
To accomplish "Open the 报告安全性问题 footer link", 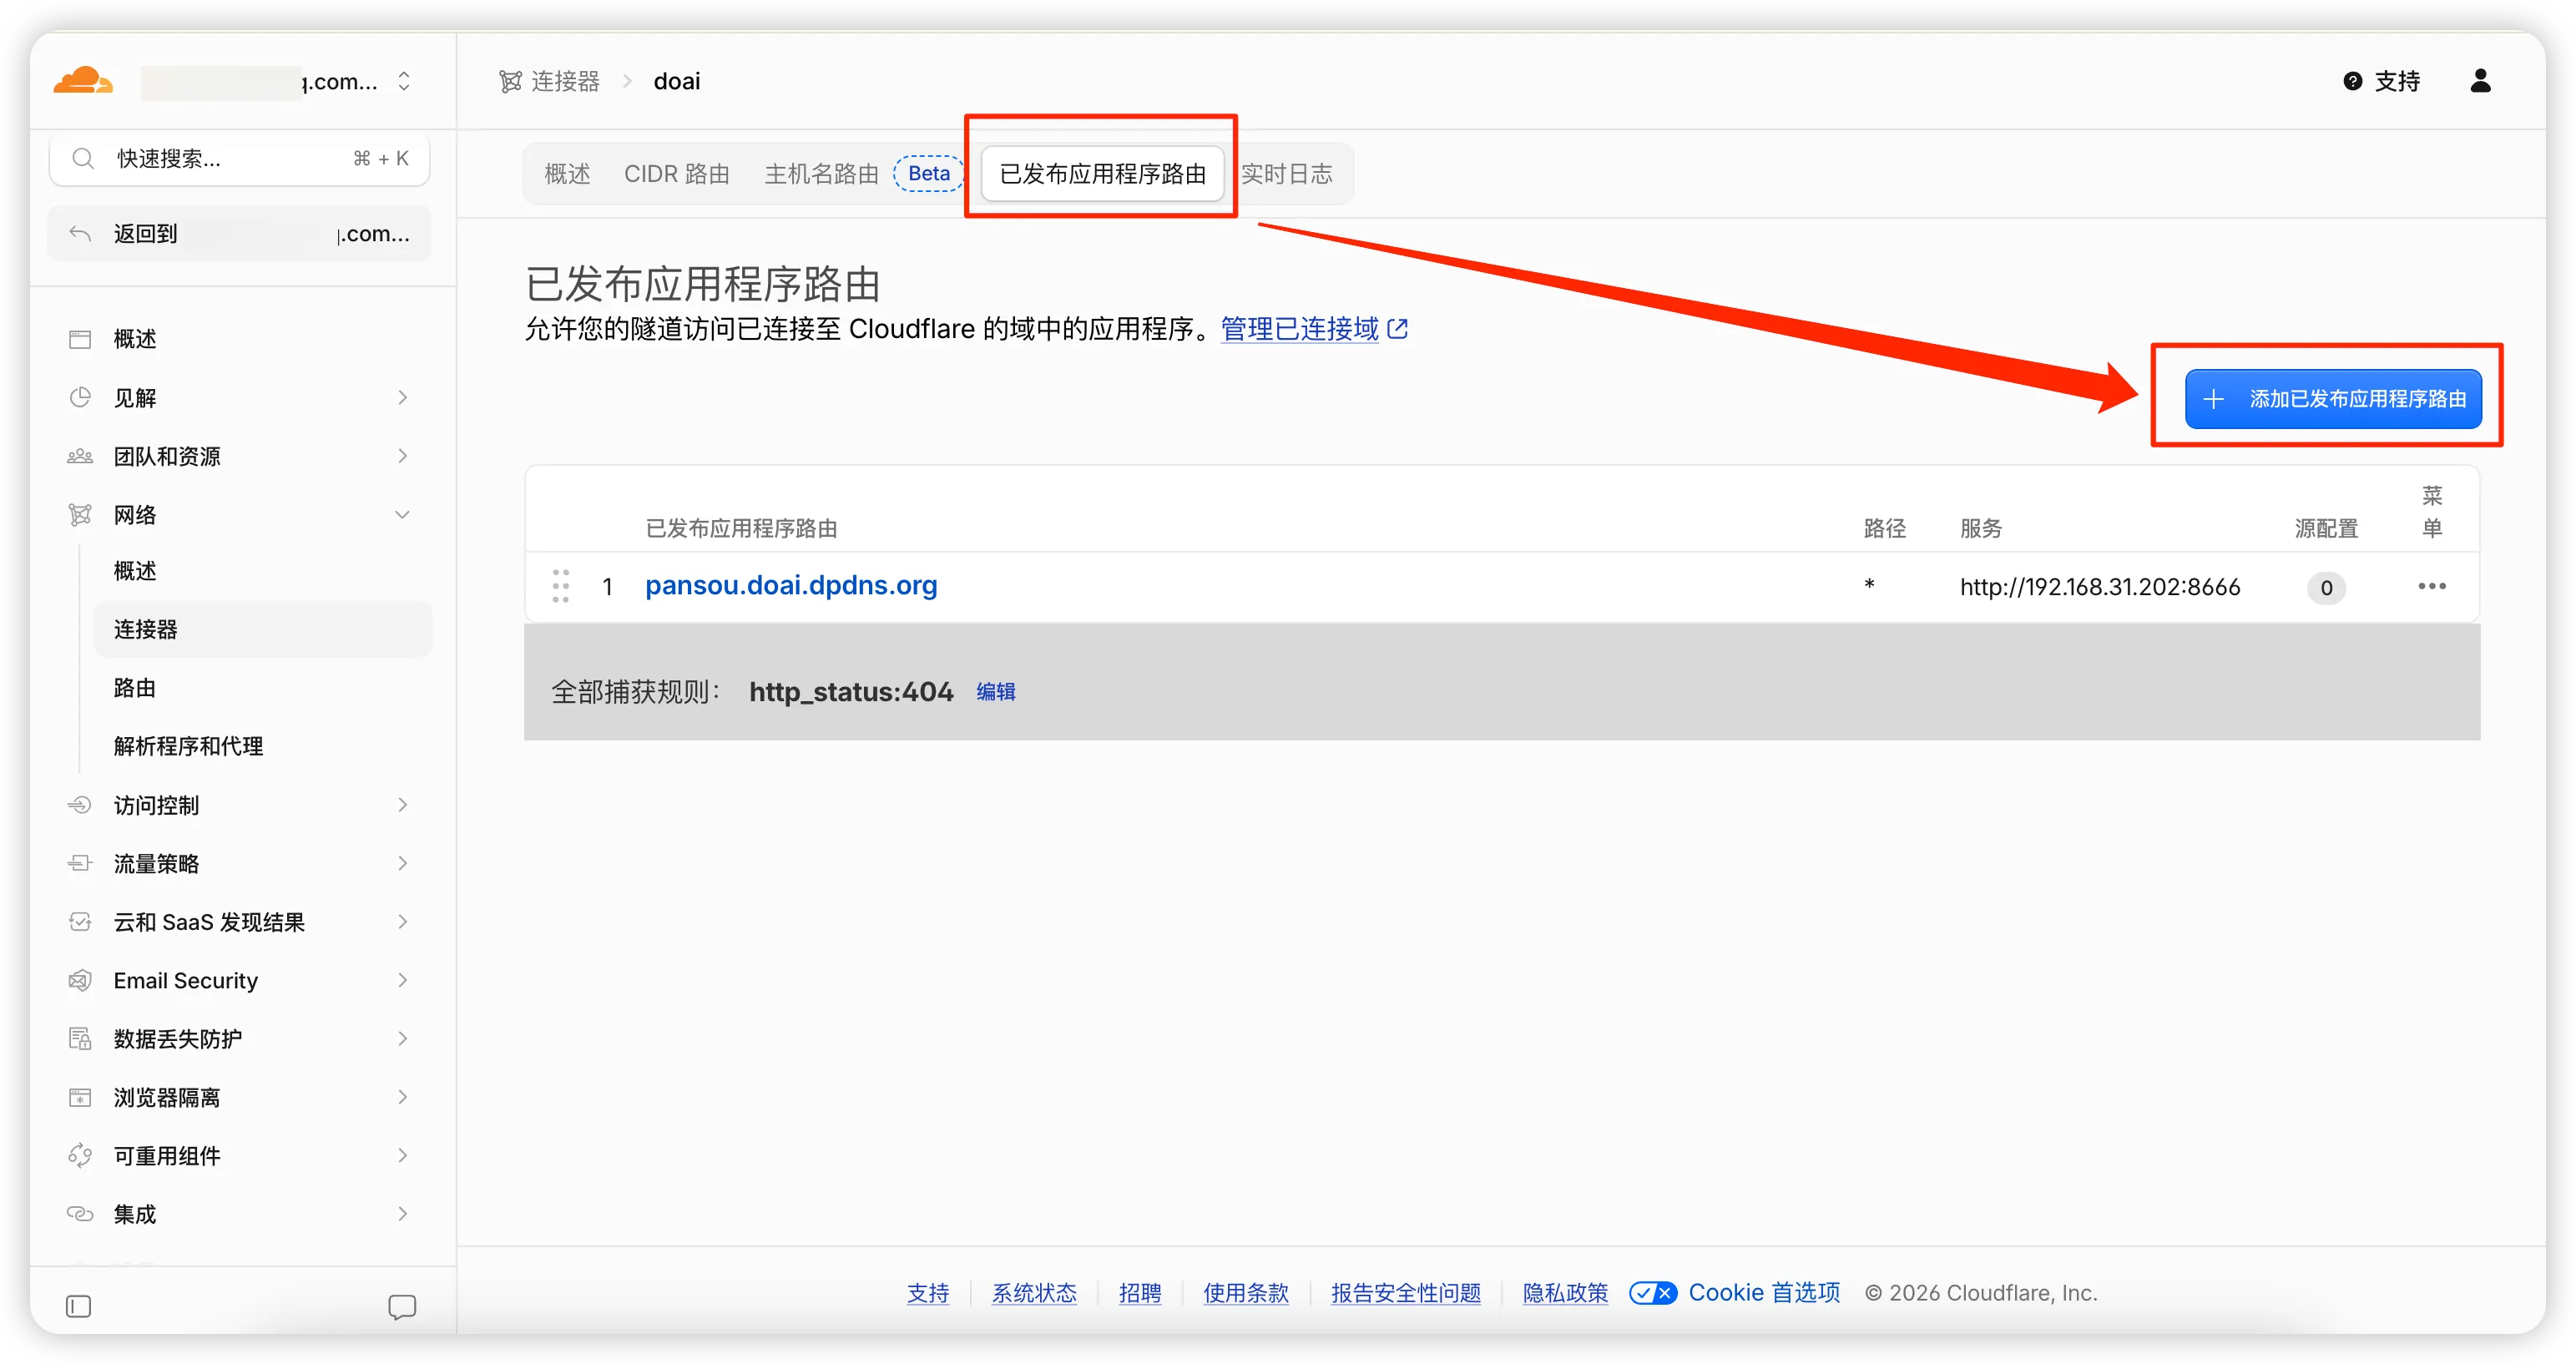I will click(x=1406, y=1293).
